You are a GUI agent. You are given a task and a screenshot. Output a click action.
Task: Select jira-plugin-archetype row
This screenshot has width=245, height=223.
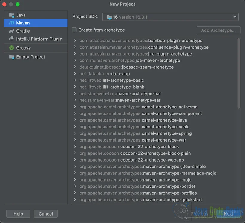[155, 54]
